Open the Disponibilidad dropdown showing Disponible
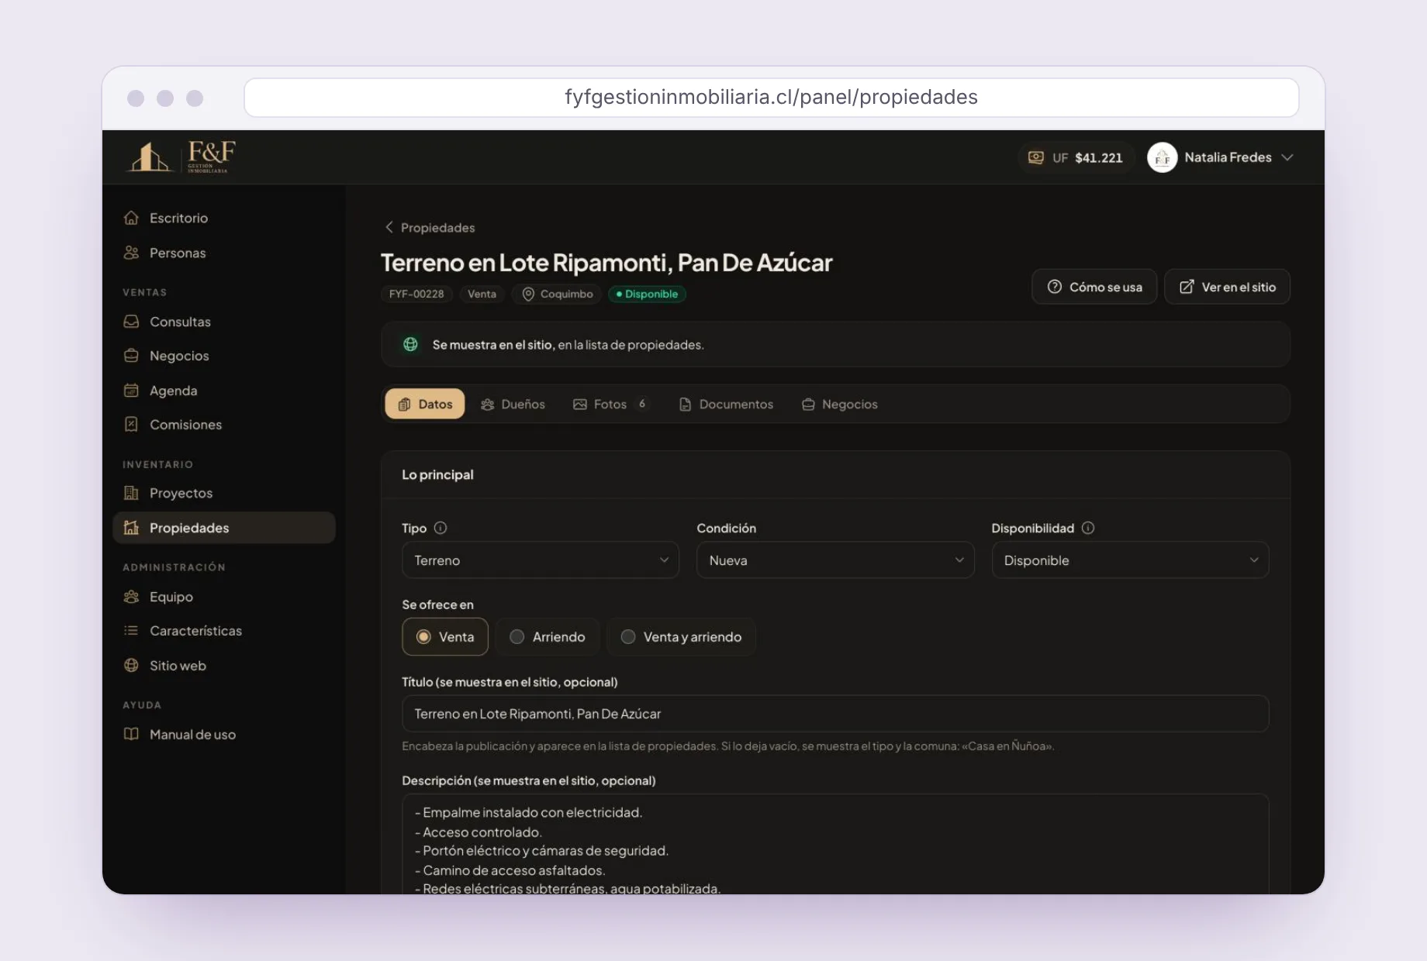Image resolution: width=1427 pixels, height=961 pixels. [x=1130, y=560]
